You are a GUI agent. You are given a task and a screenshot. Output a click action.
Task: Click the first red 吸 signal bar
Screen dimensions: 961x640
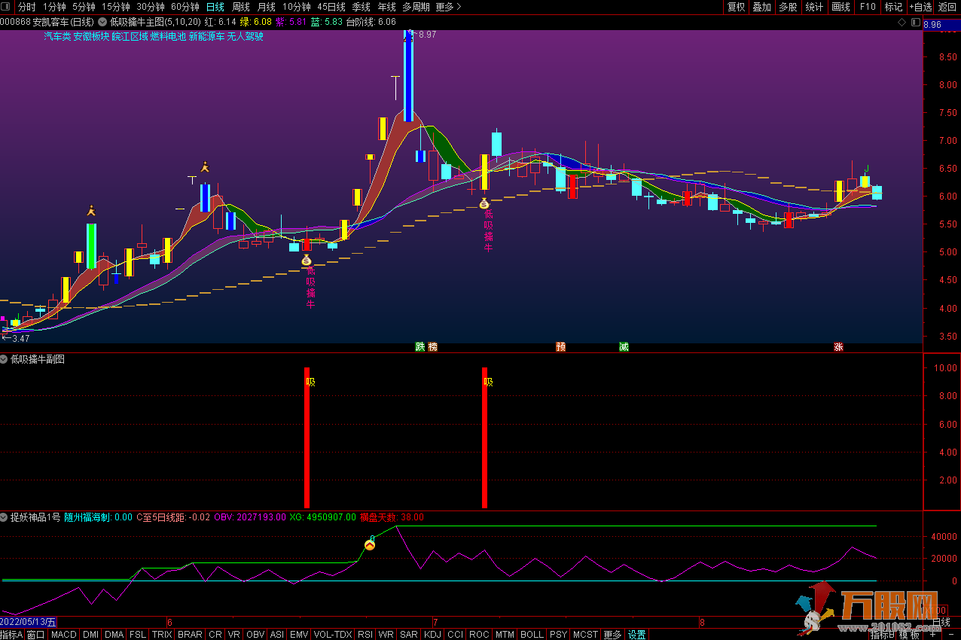[307, 437]
